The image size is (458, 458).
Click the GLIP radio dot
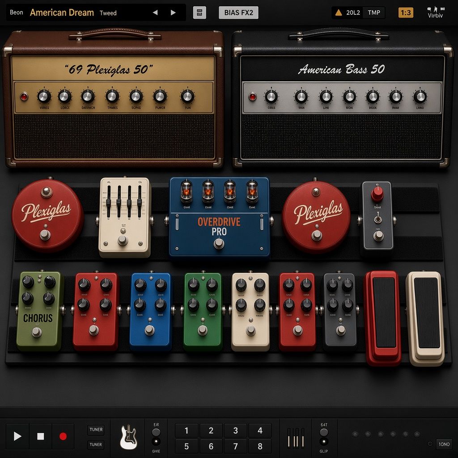tap(324, 441)
